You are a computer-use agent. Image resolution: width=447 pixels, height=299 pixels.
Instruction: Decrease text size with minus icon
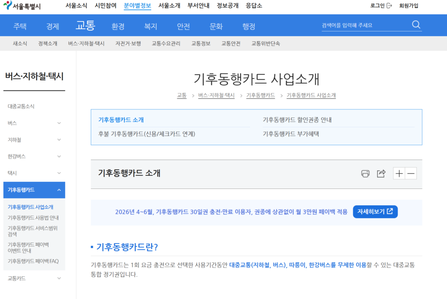pyautogui.click(x=411, y=174)
